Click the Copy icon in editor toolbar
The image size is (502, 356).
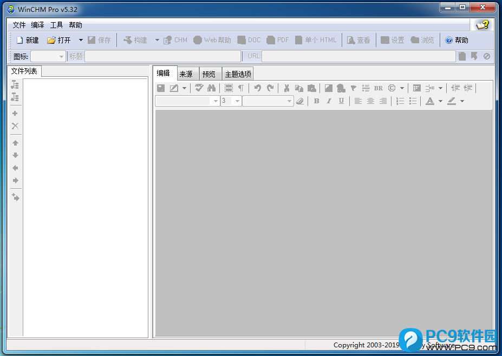coord(299,88)
